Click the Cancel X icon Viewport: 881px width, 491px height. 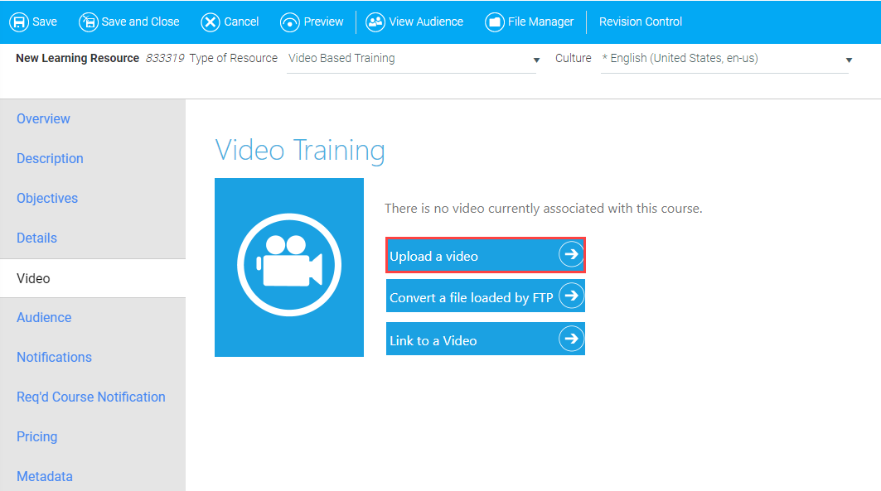[211, 22]
